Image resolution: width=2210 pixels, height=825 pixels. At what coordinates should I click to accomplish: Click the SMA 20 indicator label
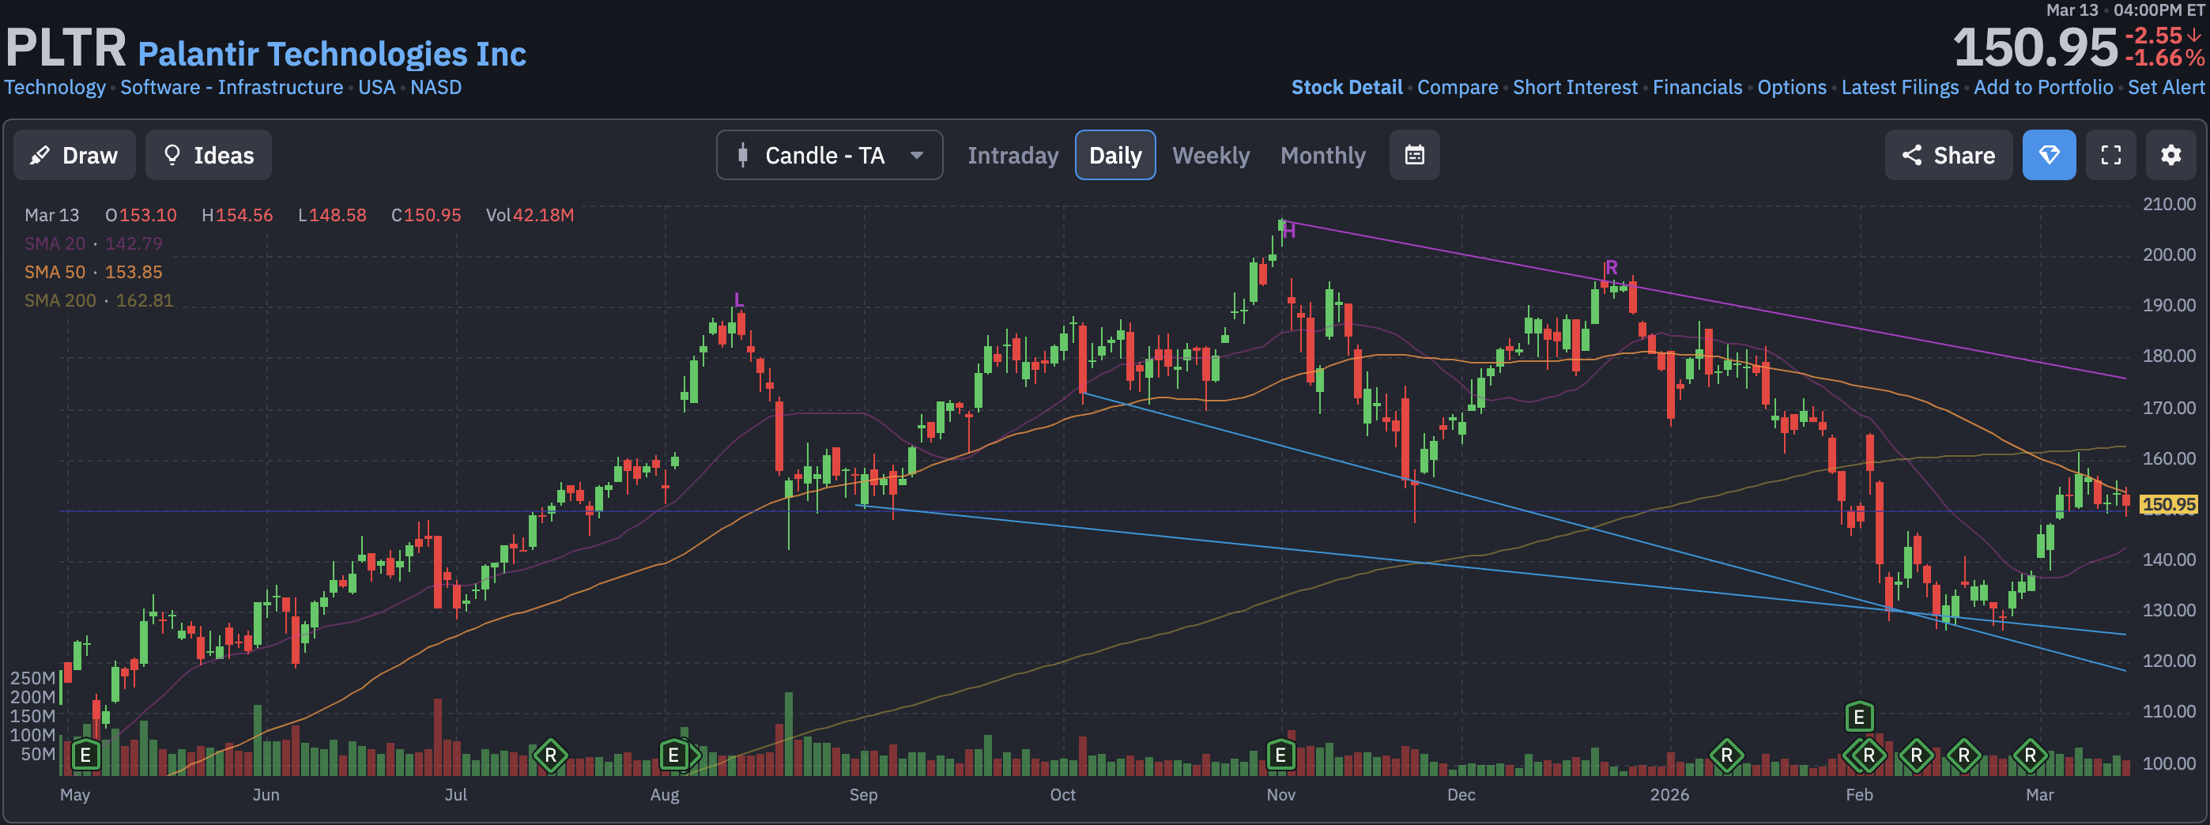point(55,243)
